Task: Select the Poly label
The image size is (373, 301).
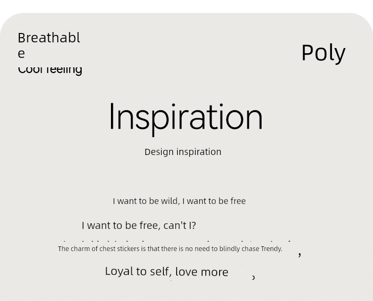Action: 323,53
